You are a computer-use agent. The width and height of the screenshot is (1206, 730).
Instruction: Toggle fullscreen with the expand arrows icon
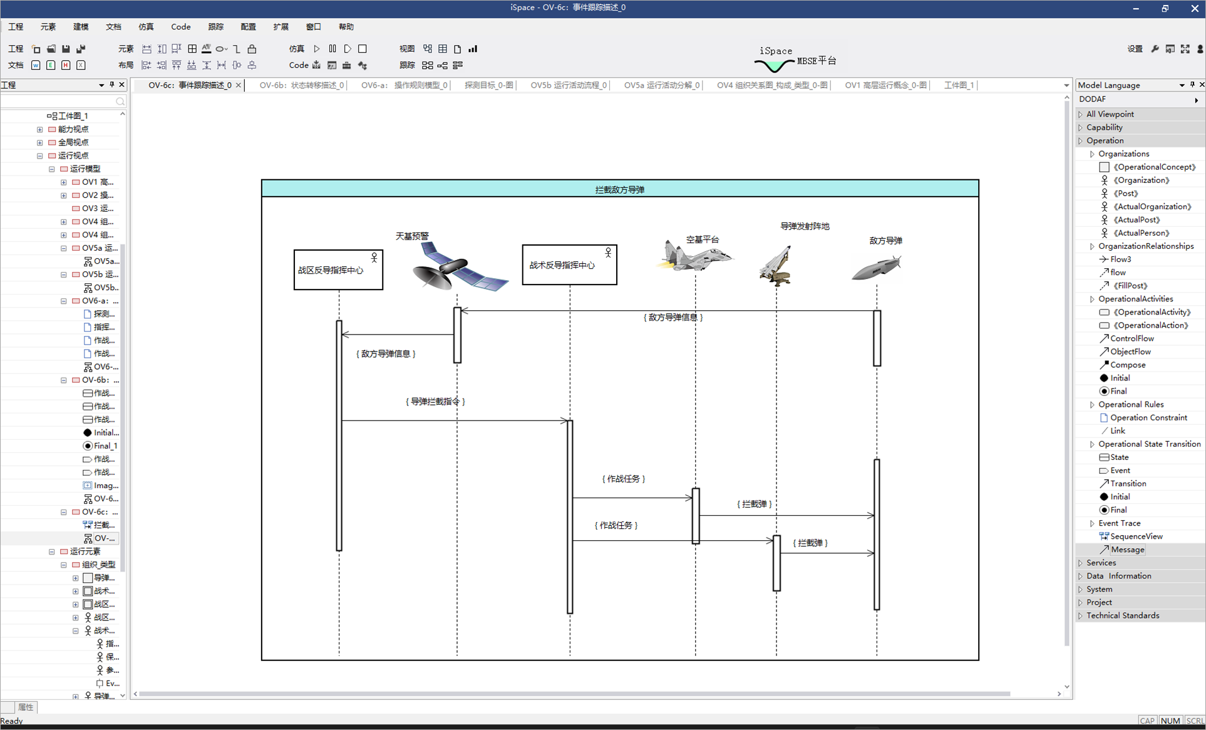coord(1185,49)
